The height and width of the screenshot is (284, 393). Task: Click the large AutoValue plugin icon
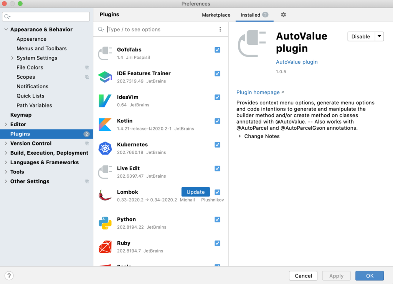[x=252, y=43]
